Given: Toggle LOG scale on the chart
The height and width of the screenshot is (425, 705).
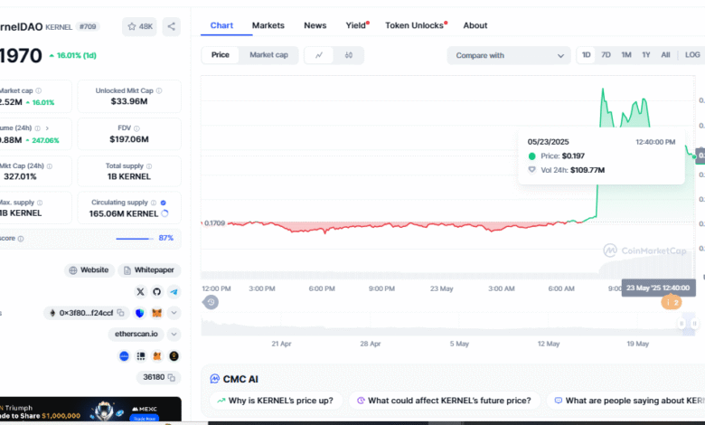Looking at the screenshot, I should point(692,55).
